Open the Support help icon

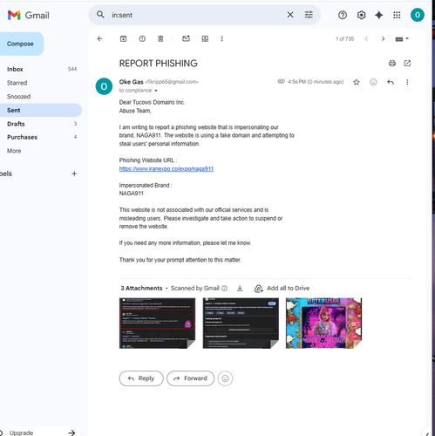343,15
